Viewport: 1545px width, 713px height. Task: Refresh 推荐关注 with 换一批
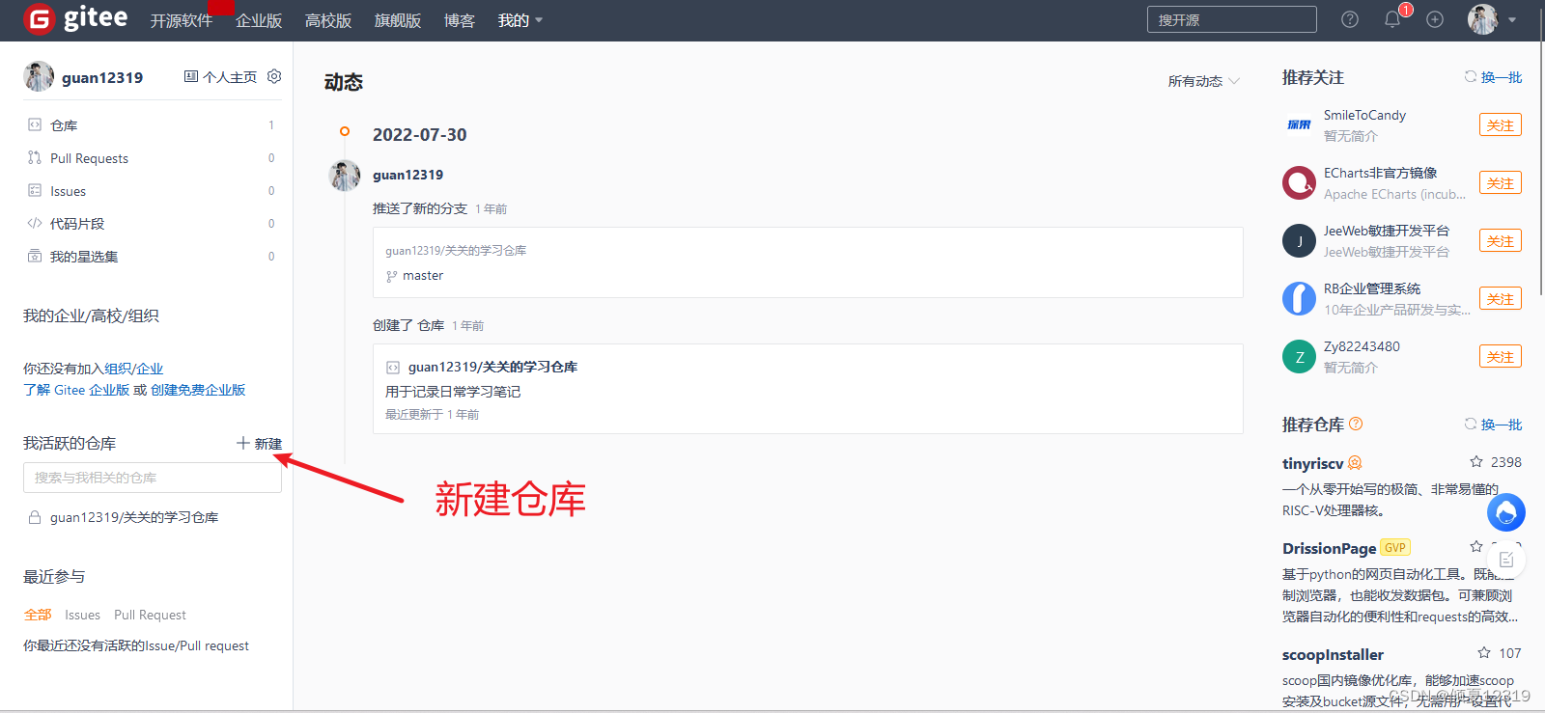click(1493, 77)
